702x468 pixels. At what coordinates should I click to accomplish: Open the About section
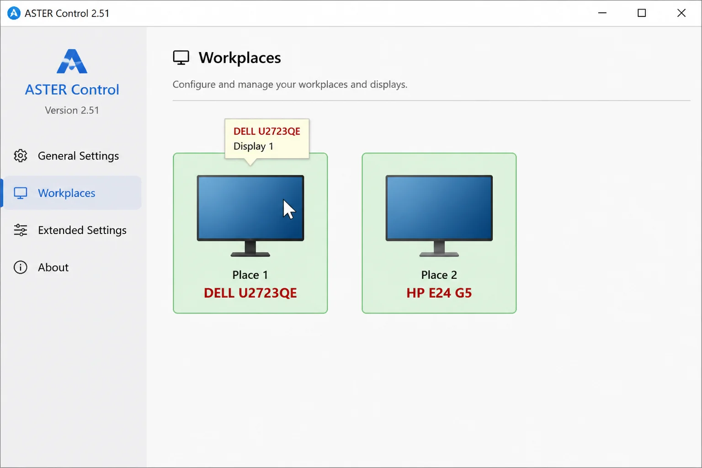(x=72, y=267)
